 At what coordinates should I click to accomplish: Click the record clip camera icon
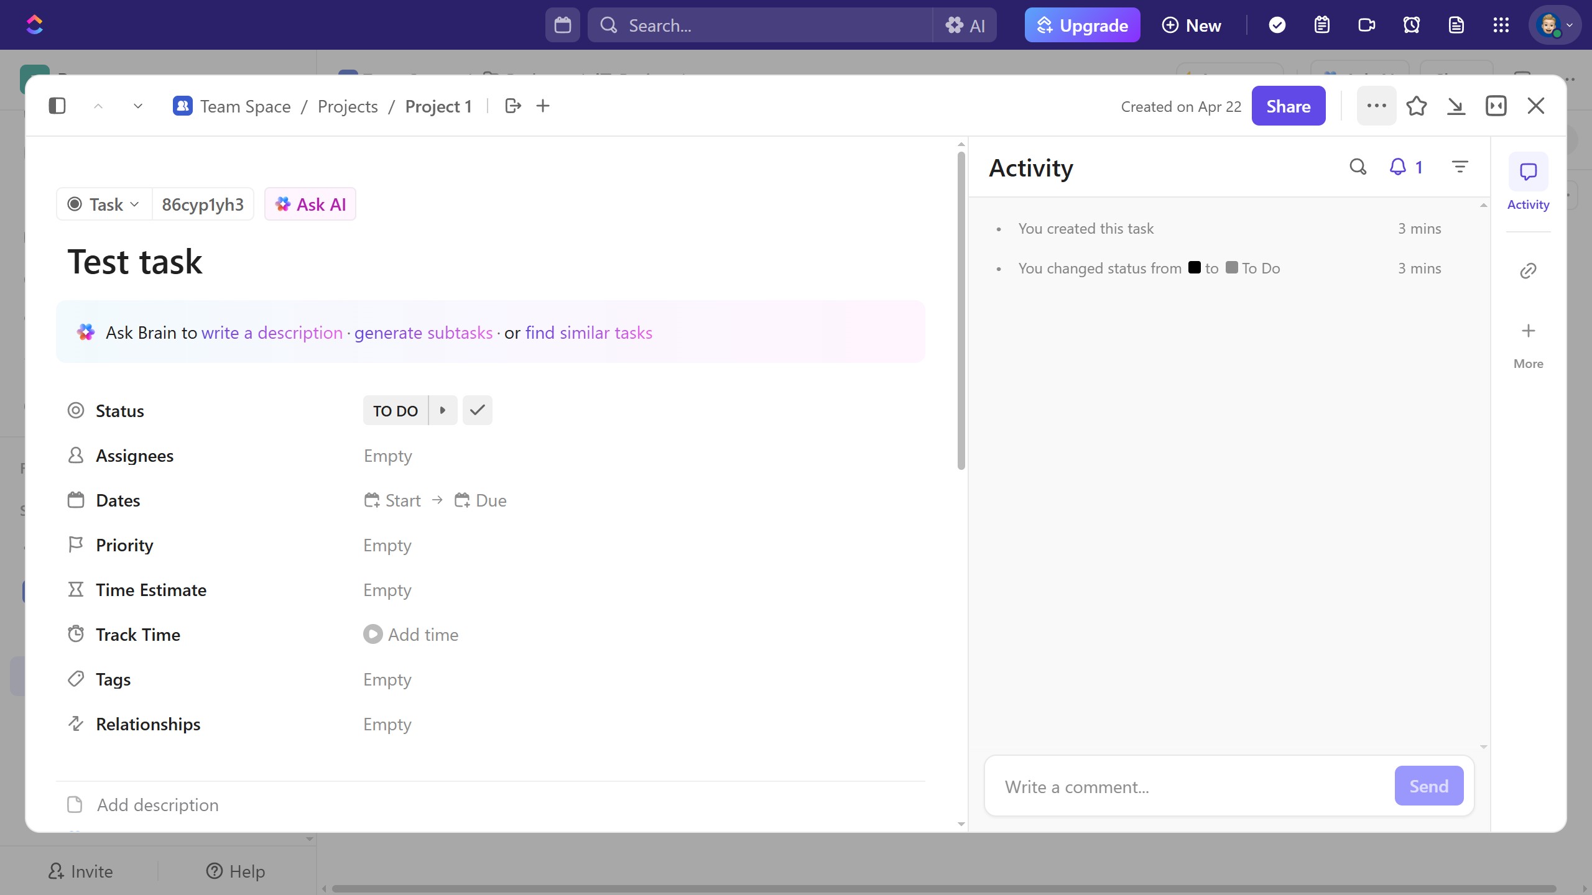[x=1366, y=25]
